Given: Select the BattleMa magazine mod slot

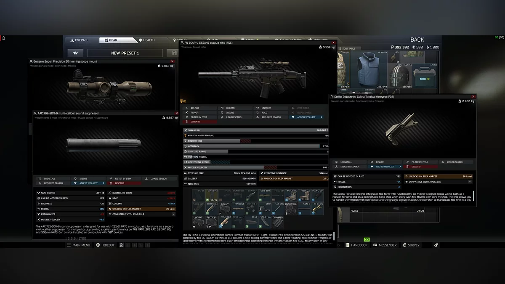Looking at the screenshot, I should pos(212,196).
